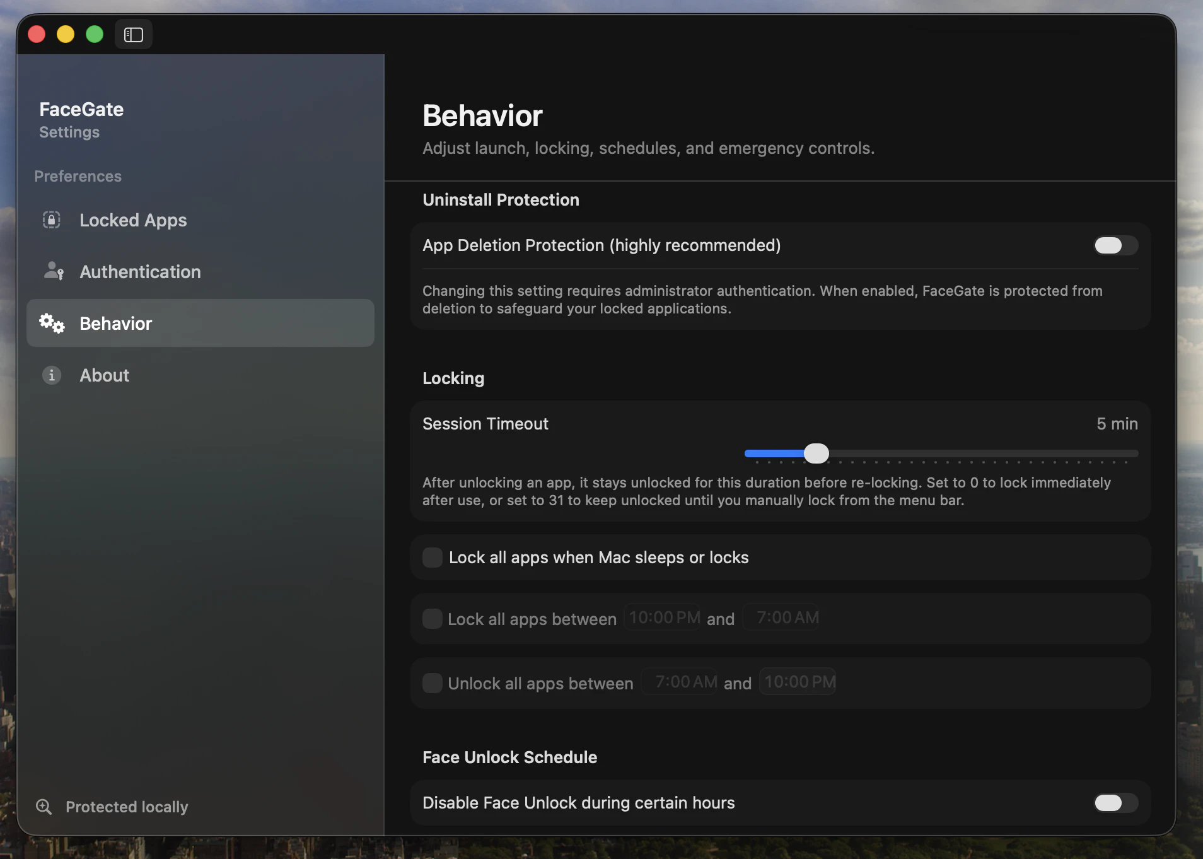Click the FaceGate app title
This screenshot has width=1203, height=859.
pyautogui.click(x=81, y=109)
